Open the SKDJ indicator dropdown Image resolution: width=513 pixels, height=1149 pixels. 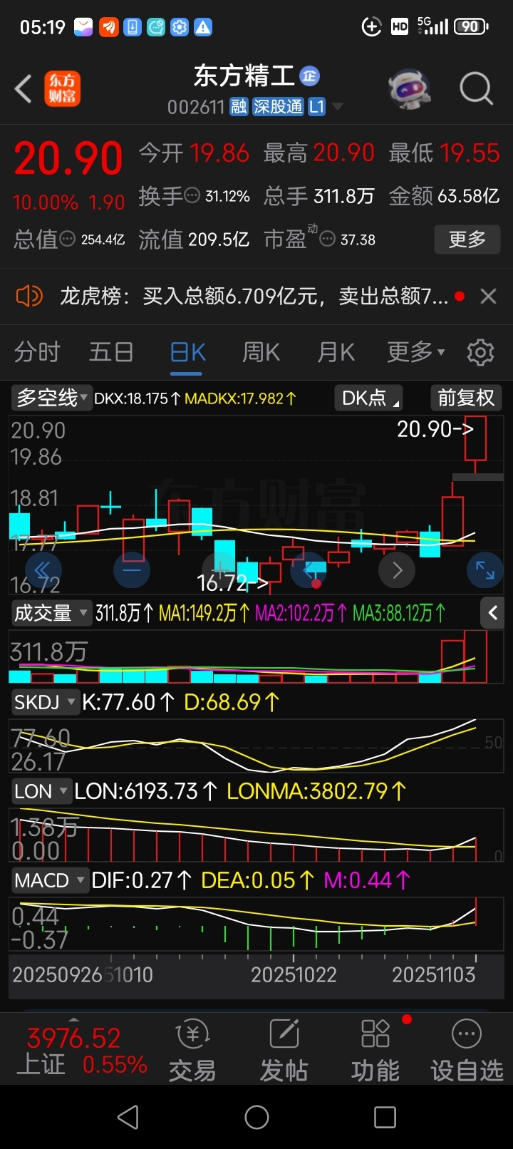(x=44, y=703)
